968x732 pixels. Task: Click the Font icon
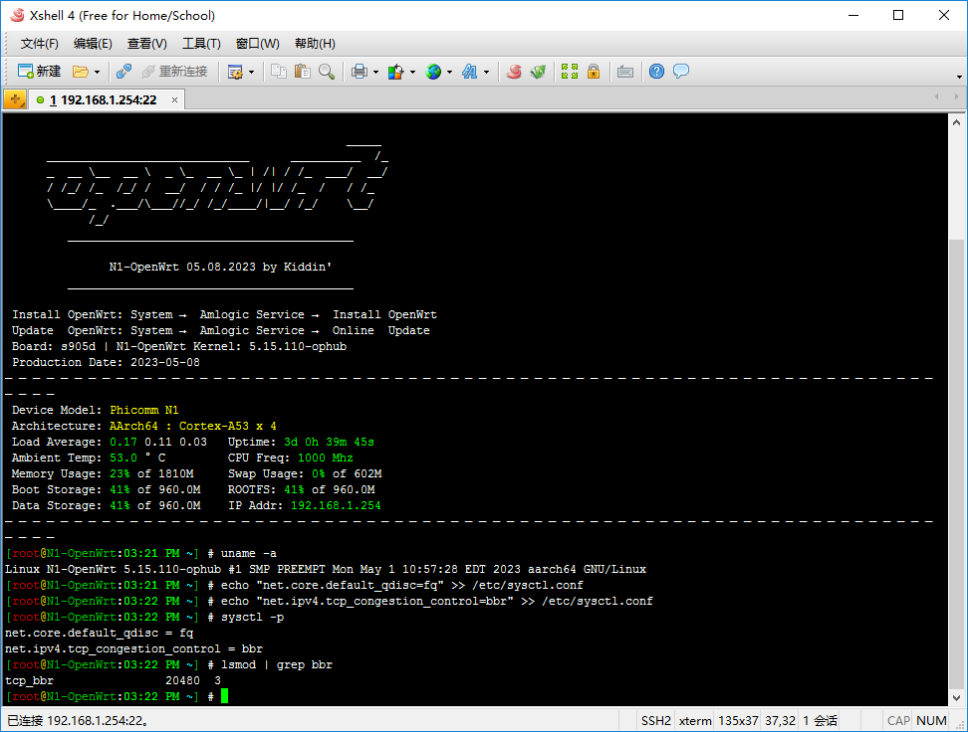tap(470, 72)
